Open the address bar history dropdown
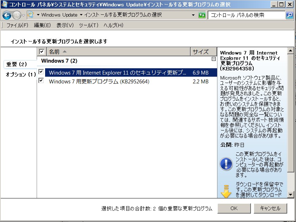 [193, 15]
